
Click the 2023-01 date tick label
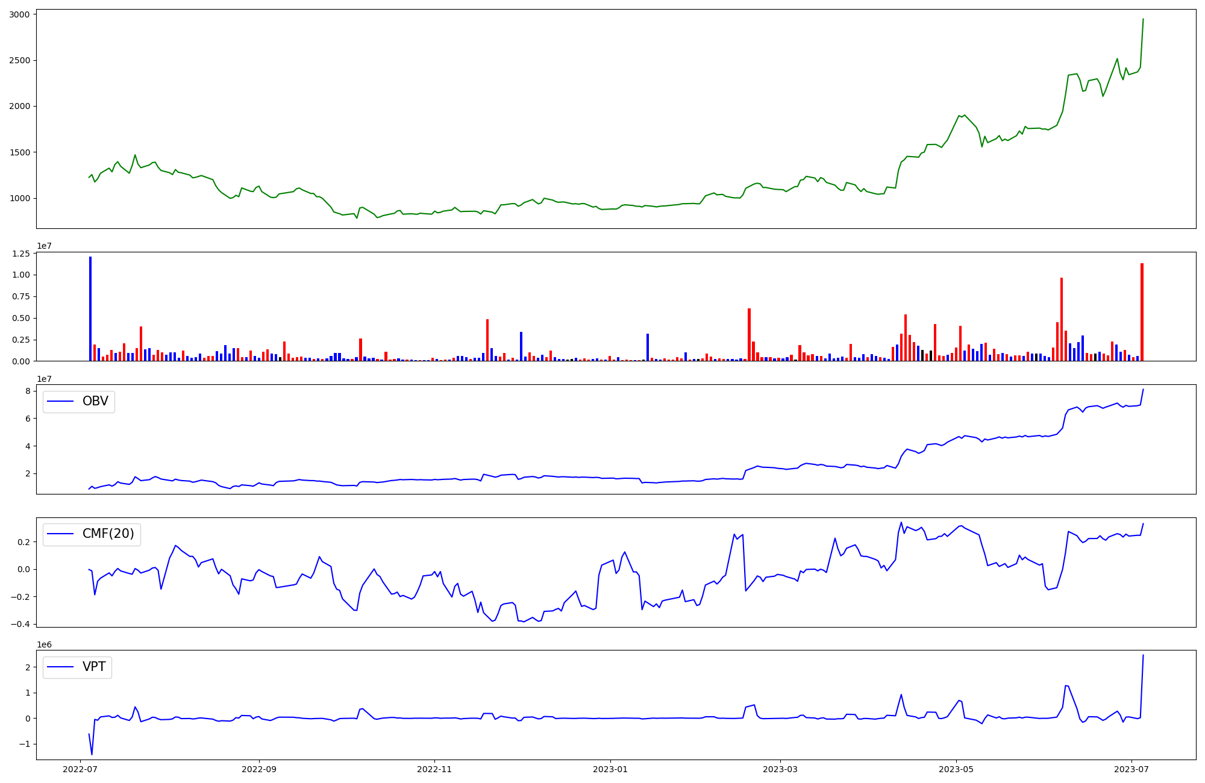point(610,769)
